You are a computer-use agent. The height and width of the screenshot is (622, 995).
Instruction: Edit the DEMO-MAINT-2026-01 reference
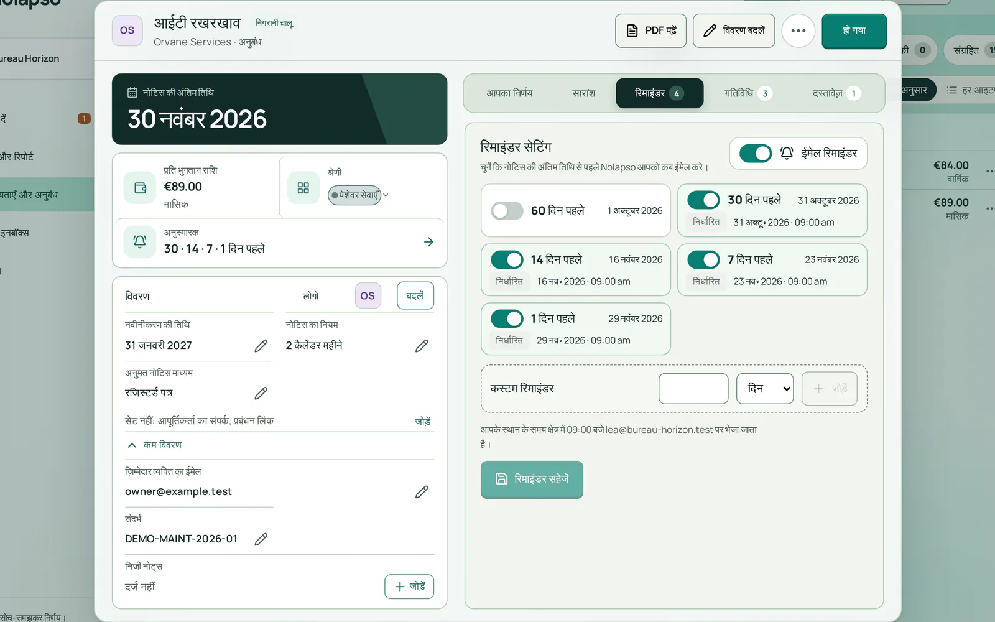261,539
